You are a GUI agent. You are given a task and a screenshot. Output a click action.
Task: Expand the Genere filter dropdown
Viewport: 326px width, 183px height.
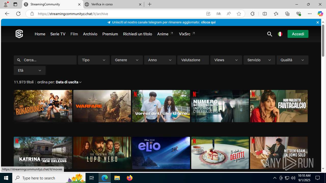(x=127, y=60)
